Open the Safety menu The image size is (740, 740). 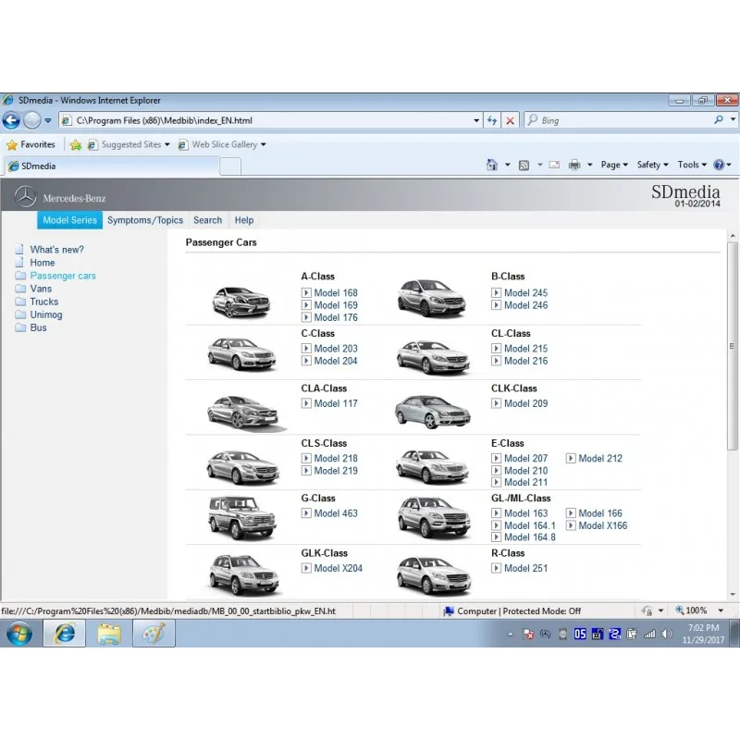pos(652,165)
